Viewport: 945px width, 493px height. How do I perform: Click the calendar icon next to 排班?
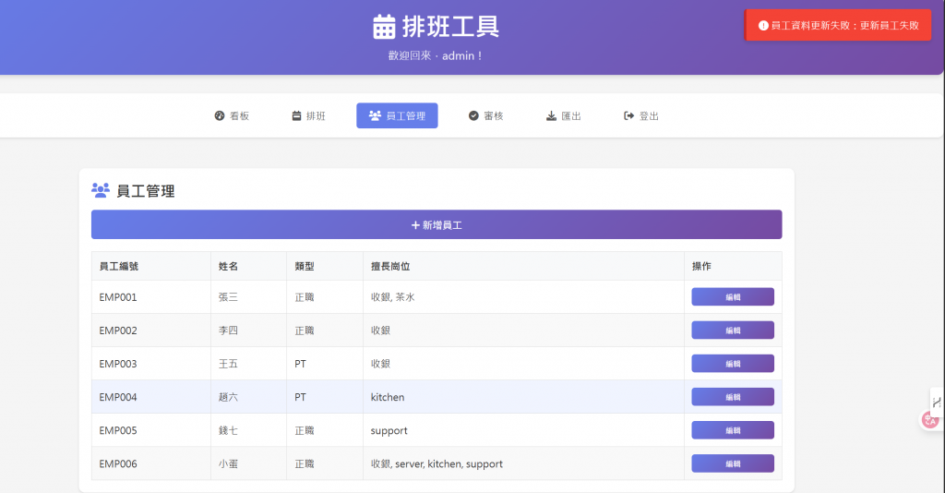[296, 115]
